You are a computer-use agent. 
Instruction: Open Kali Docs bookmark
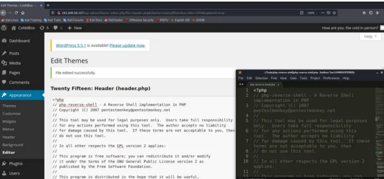point(94,20)
